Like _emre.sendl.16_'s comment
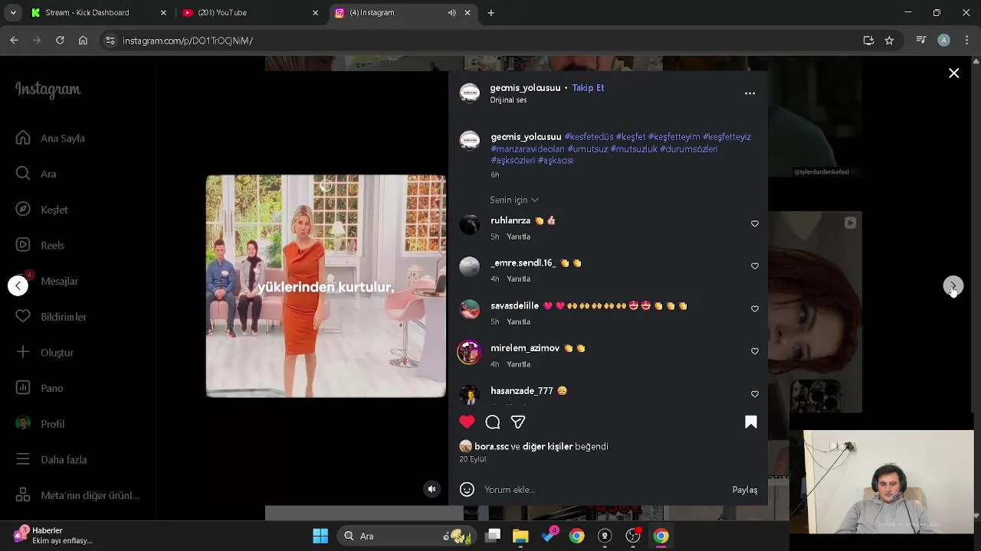Viewport: 981px width, 551px height. click(x=755, y=266)
